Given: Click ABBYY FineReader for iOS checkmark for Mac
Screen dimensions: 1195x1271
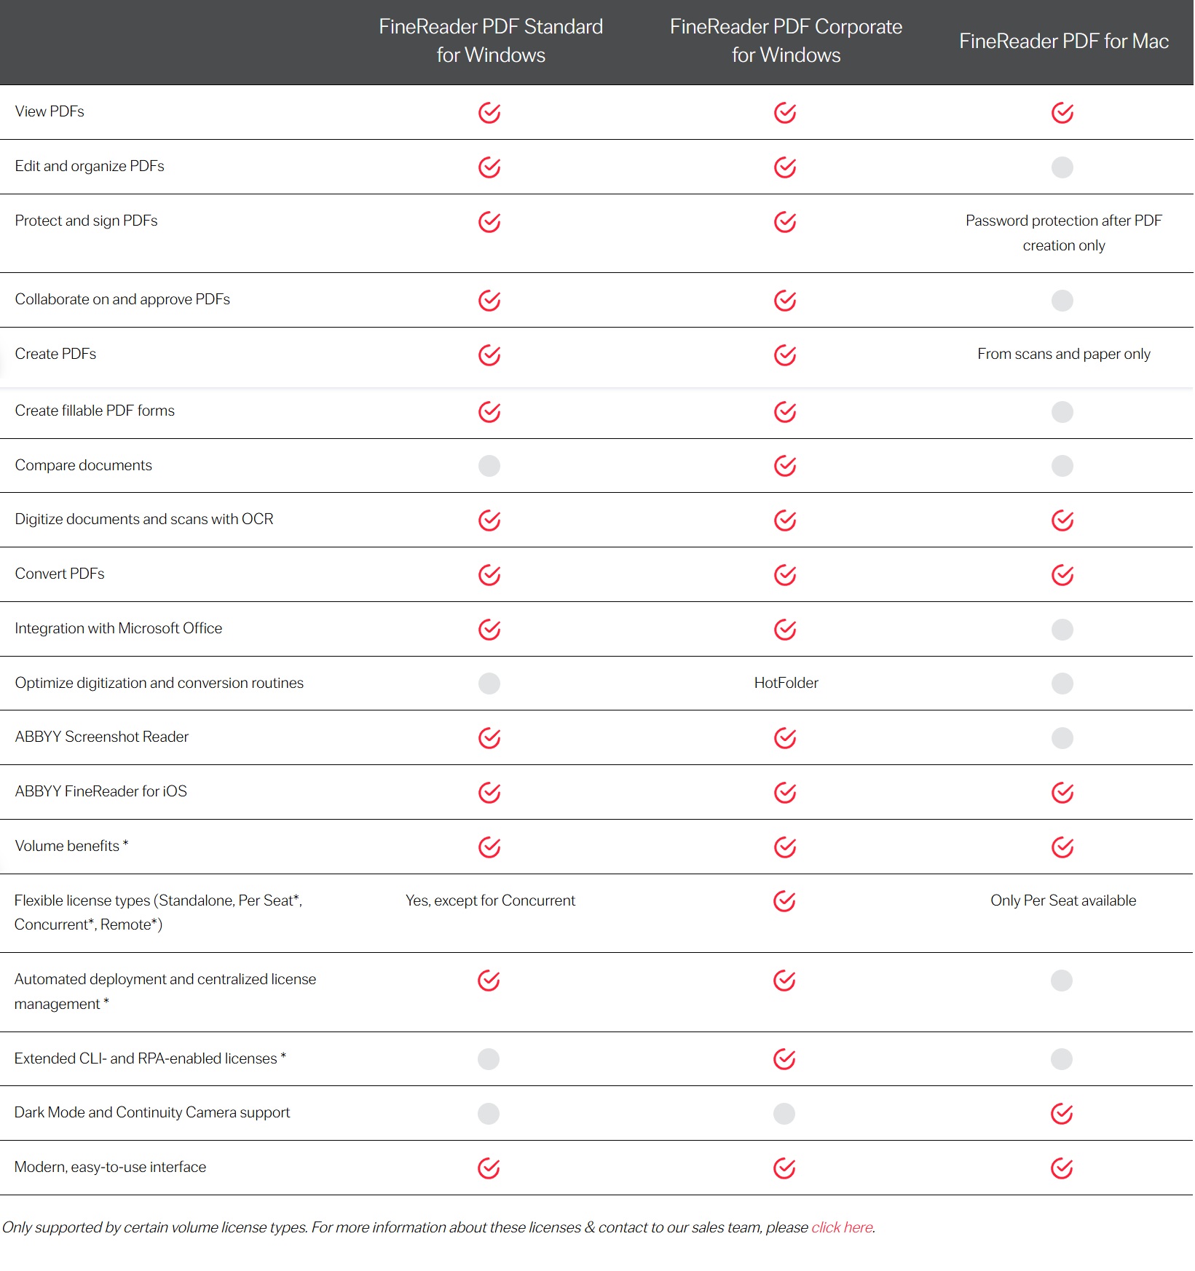Looking at the screenshot, I should [1062, 792].
